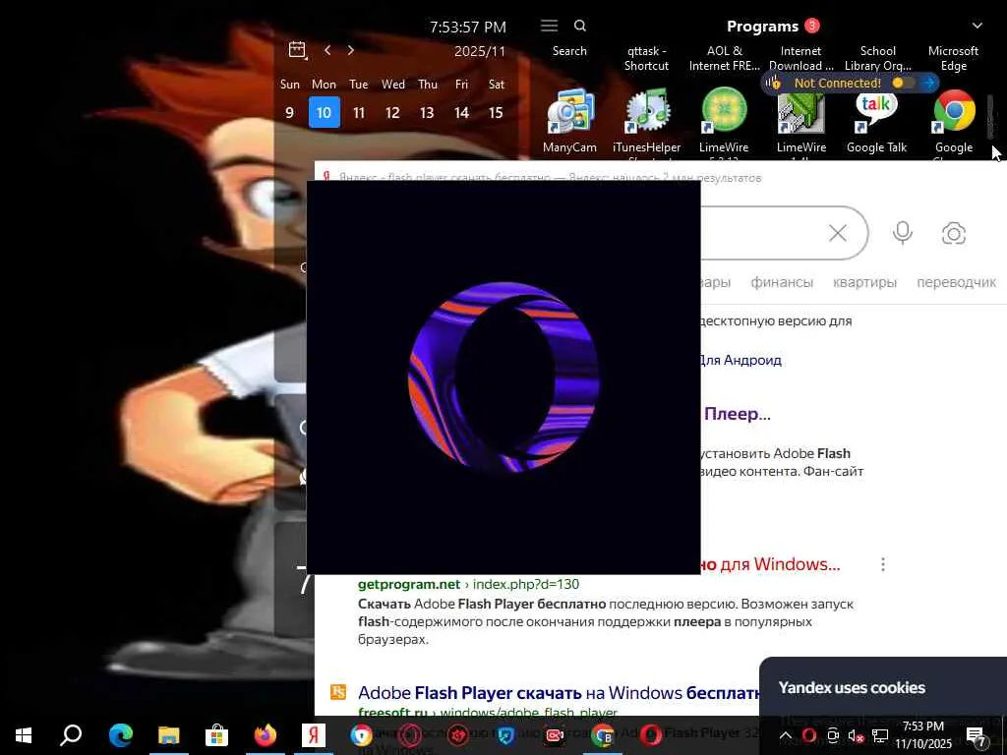
Task: Select date 10 in the calendar
Action: tap(325, 112)
